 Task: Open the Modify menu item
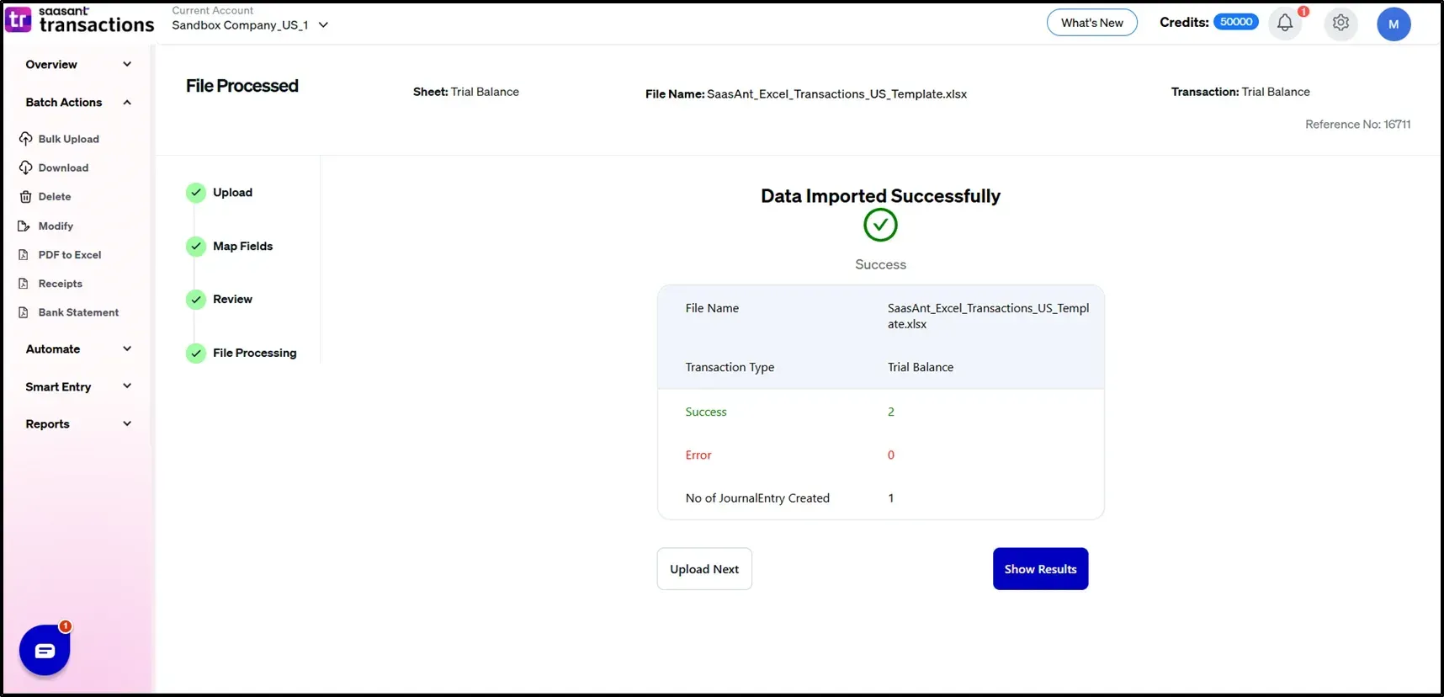(x=56, y=226)
